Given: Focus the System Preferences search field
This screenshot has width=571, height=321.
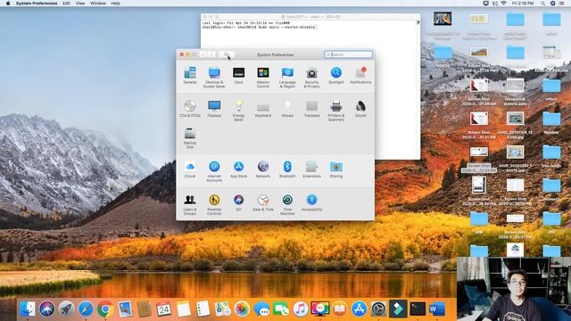Looking at the screenshot, I should (348, 54).
